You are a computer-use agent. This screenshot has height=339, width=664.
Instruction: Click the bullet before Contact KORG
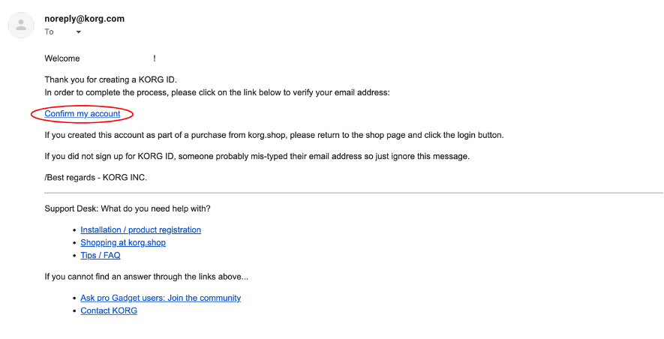click(75, 311)
